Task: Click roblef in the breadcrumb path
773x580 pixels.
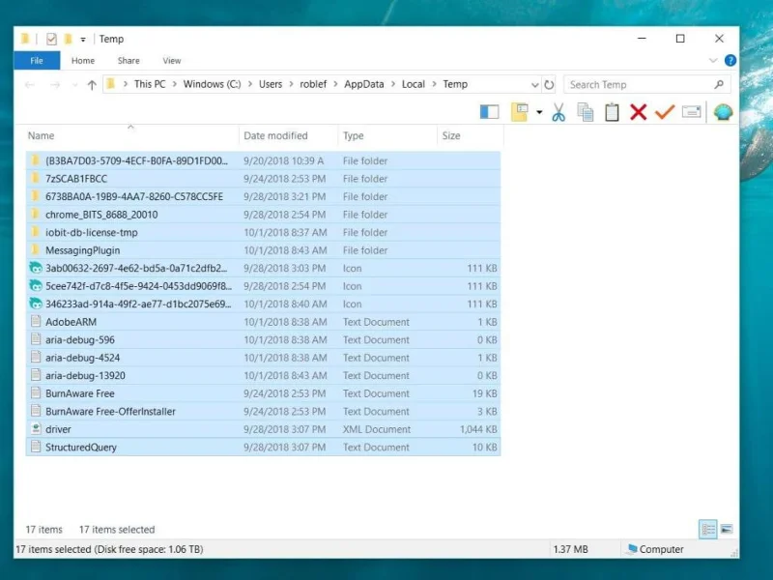Action: coord(313,84)
